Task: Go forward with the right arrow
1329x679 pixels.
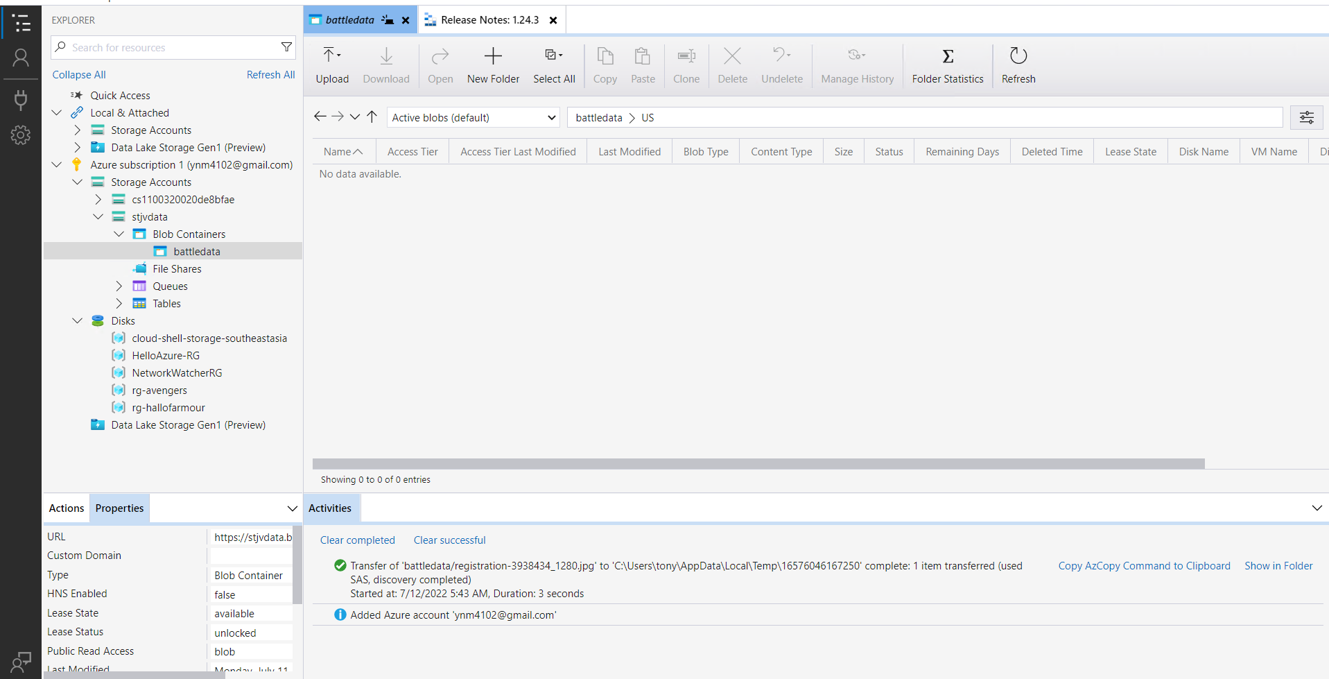Action: pos(338,117)
